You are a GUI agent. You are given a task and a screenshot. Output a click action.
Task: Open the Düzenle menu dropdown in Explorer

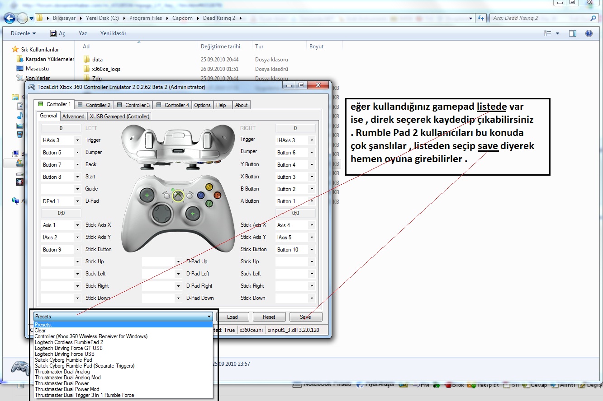tap(23, 33)
